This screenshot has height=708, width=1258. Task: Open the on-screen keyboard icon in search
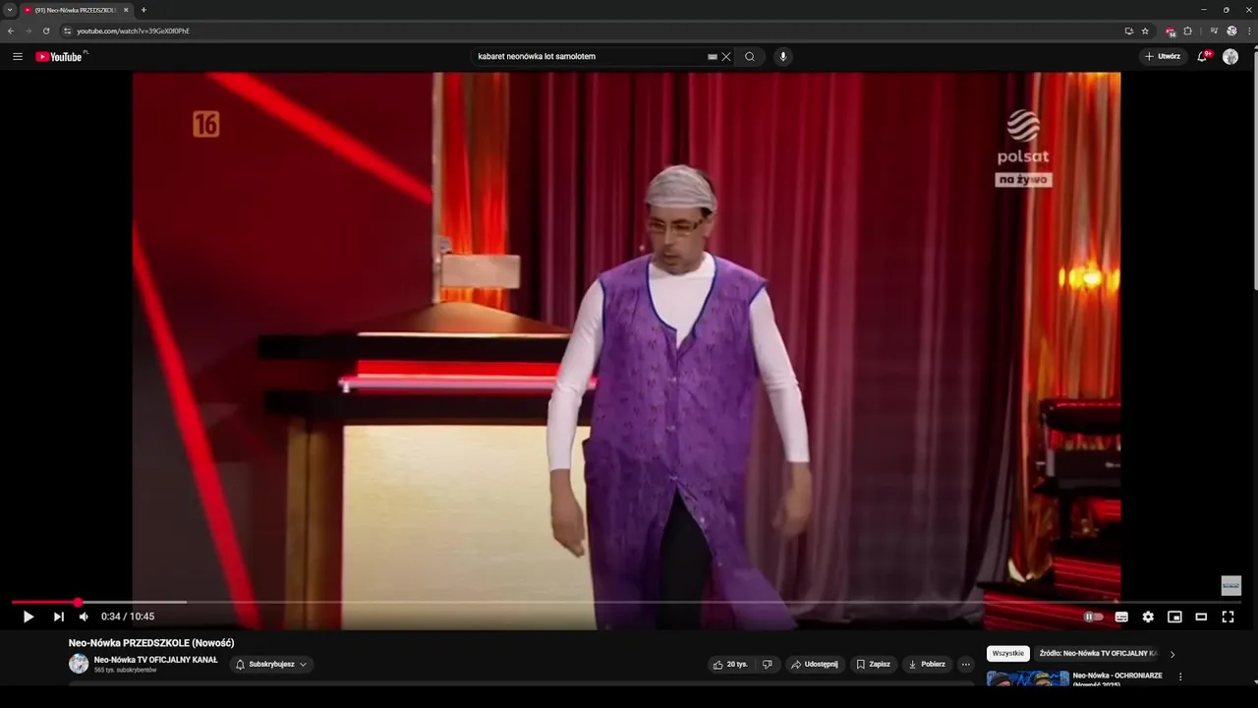[713, 56]
